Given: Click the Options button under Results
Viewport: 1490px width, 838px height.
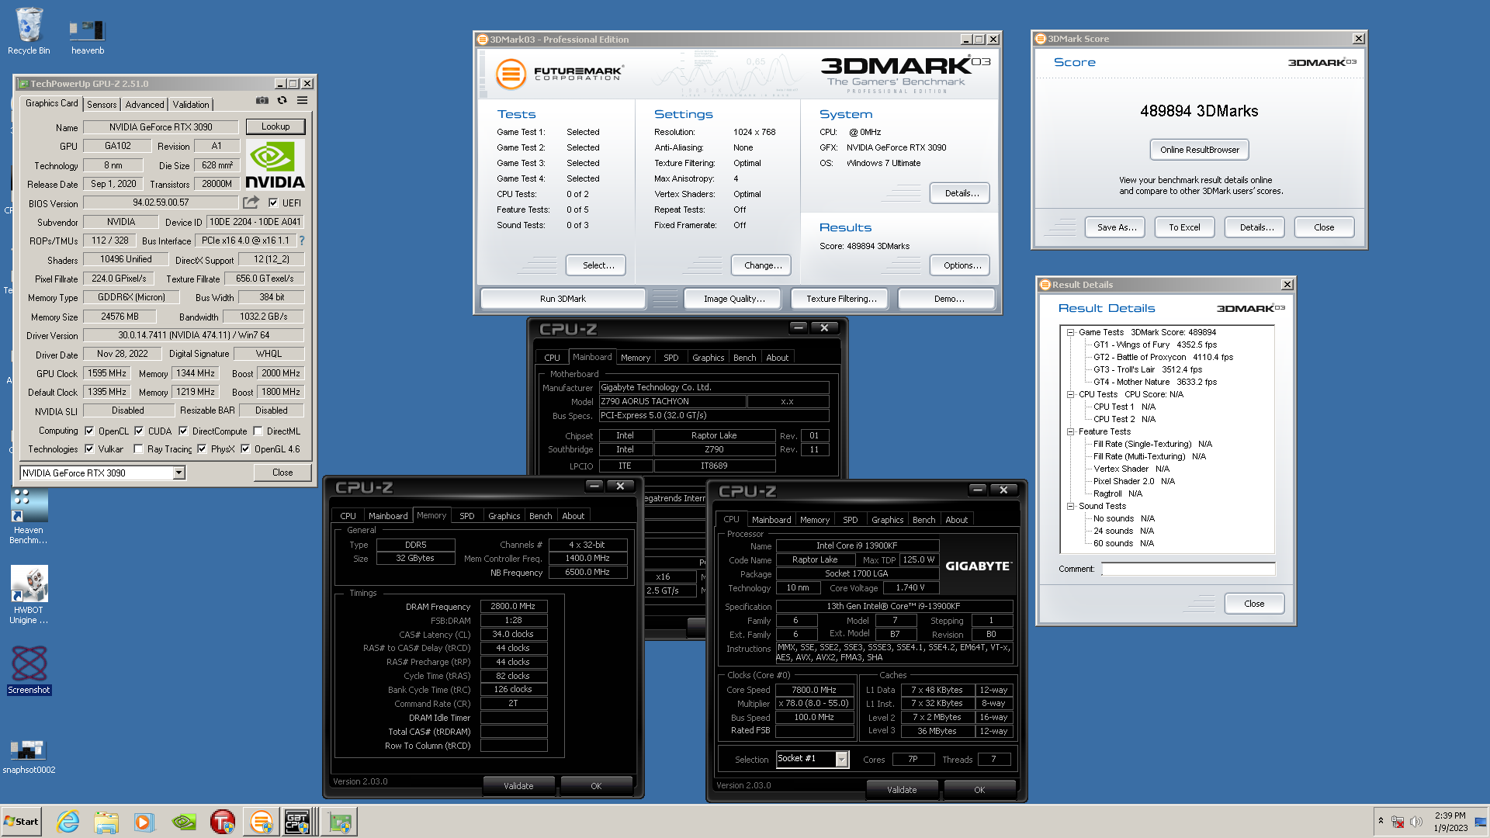Looking at the screenshot, I should point(962,265).
